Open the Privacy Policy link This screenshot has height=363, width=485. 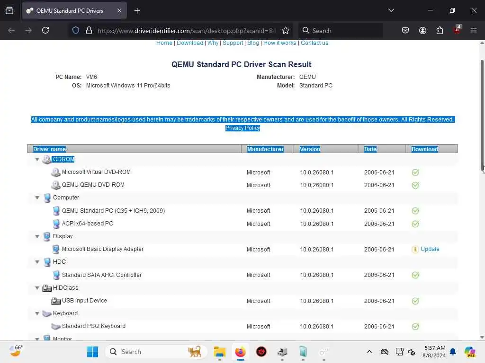[x=243, y=128]
